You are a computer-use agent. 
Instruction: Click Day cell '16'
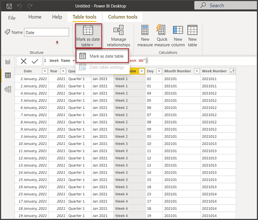tap(154, 187)
